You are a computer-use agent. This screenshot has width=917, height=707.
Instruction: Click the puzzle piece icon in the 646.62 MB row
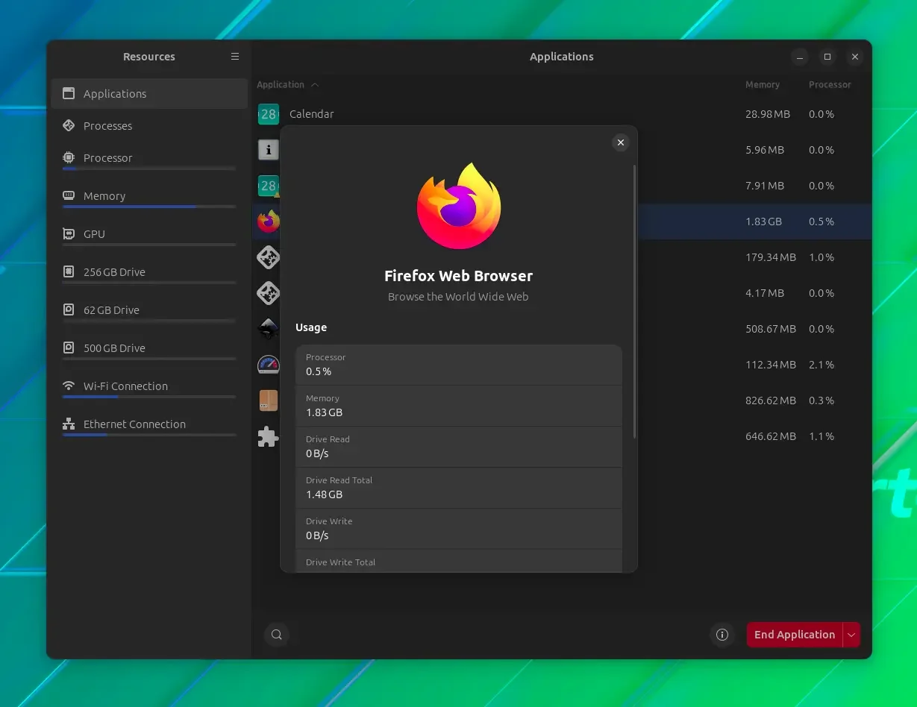268,436
